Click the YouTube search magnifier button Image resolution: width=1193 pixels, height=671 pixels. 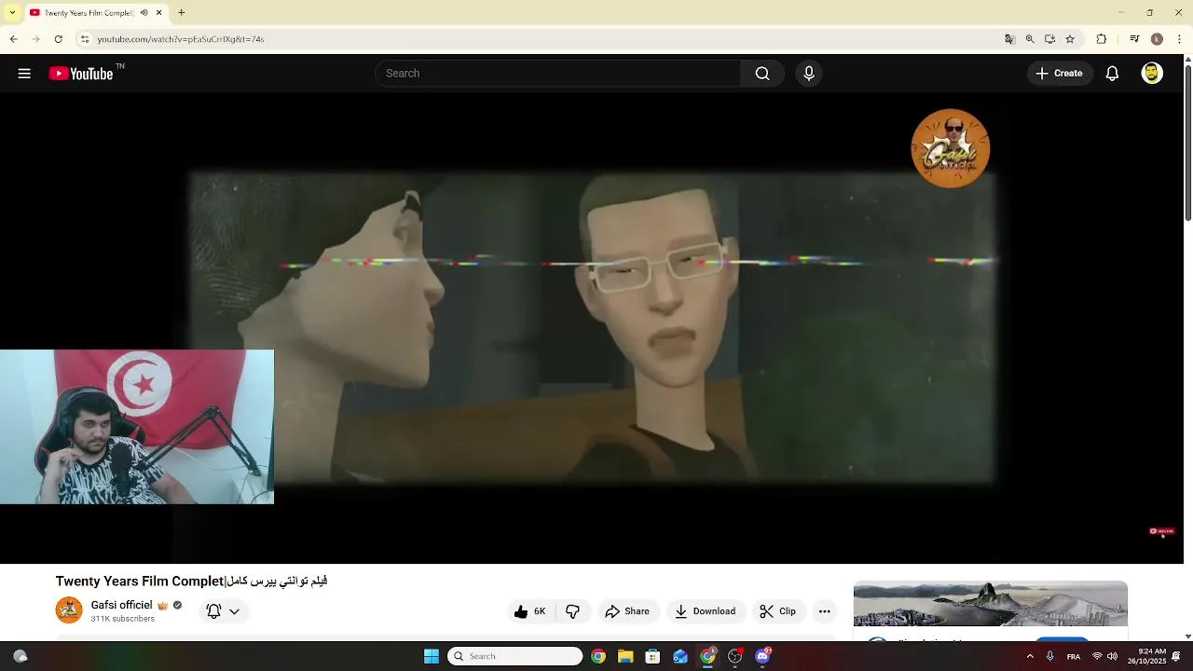[762, 74]
